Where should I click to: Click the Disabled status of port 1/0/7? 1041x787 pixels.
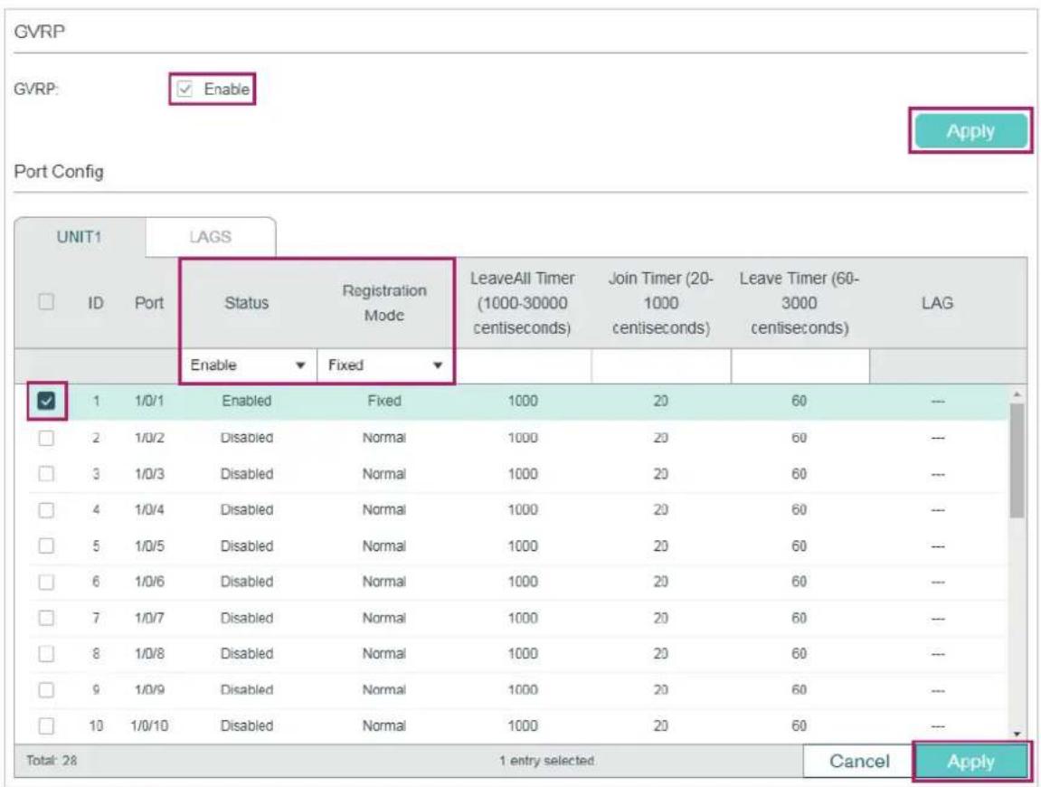tap(246, 619)
